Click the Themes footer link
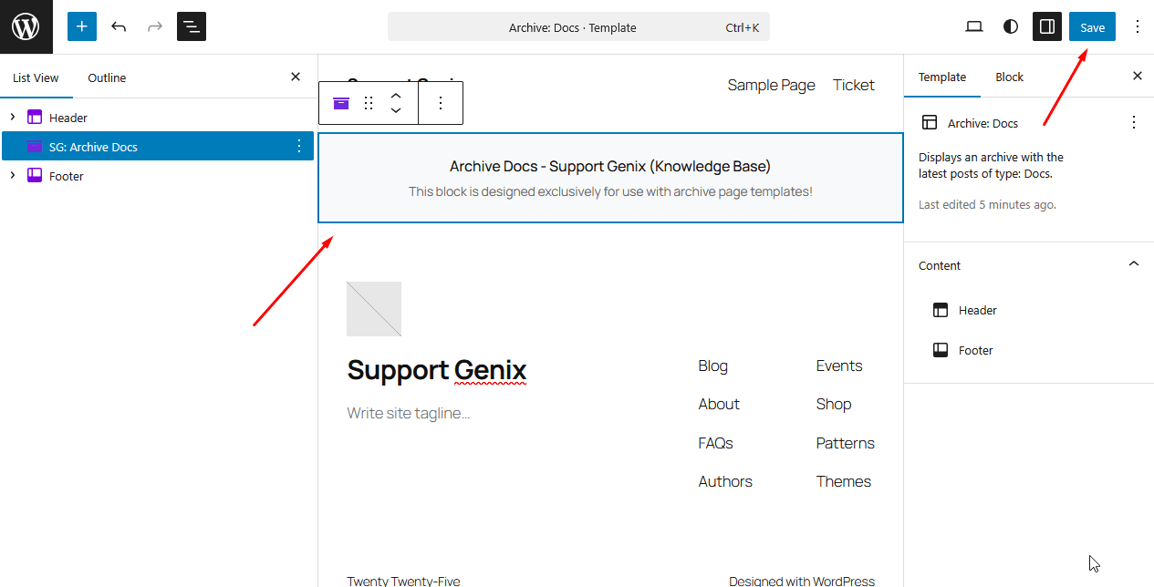 (x=844, y=481)
